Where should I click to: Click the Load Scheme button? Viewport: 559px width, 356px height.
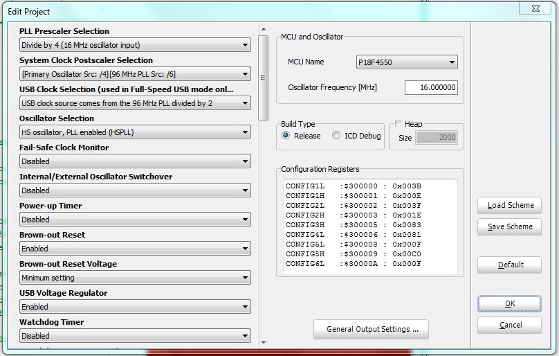point(509,205)
